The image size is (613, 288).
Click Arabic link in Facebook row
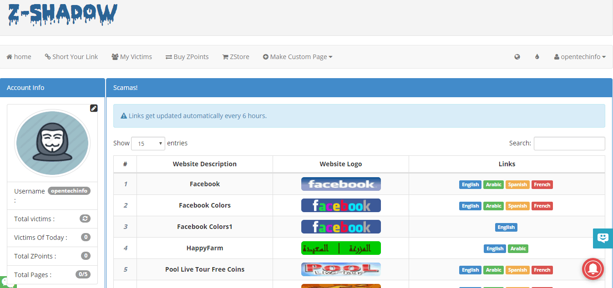(x=494, y=184)
